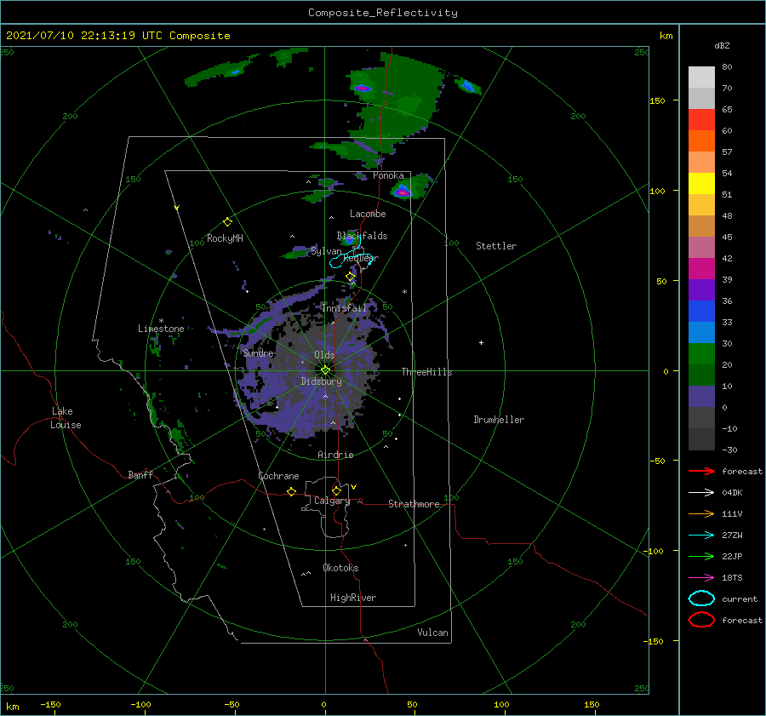Image resolution: width=766 pixels, height=716 pixels.
Task: Click the Airdrie label
Action: pyautogui.click(x=335, y=455)
